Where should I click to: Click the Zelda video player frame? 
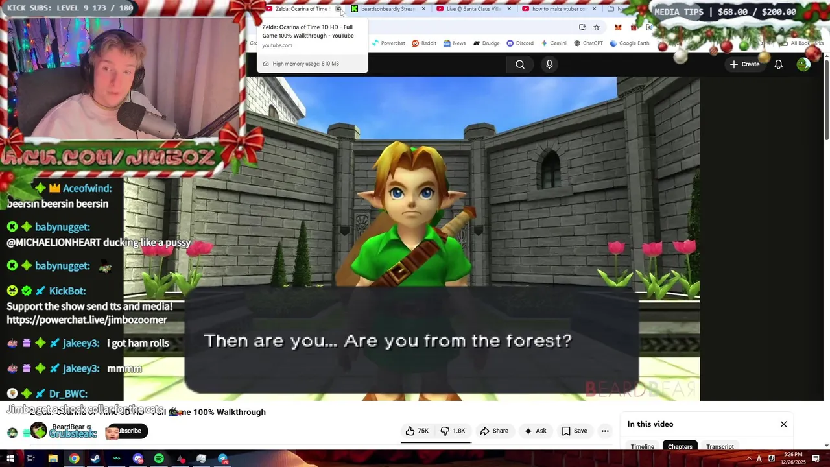411,238
